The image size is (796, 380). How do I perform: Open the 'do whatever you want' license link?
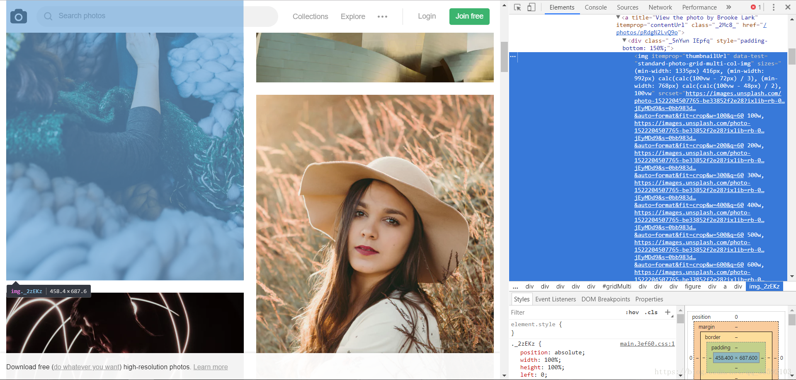[x=87, y=367]
